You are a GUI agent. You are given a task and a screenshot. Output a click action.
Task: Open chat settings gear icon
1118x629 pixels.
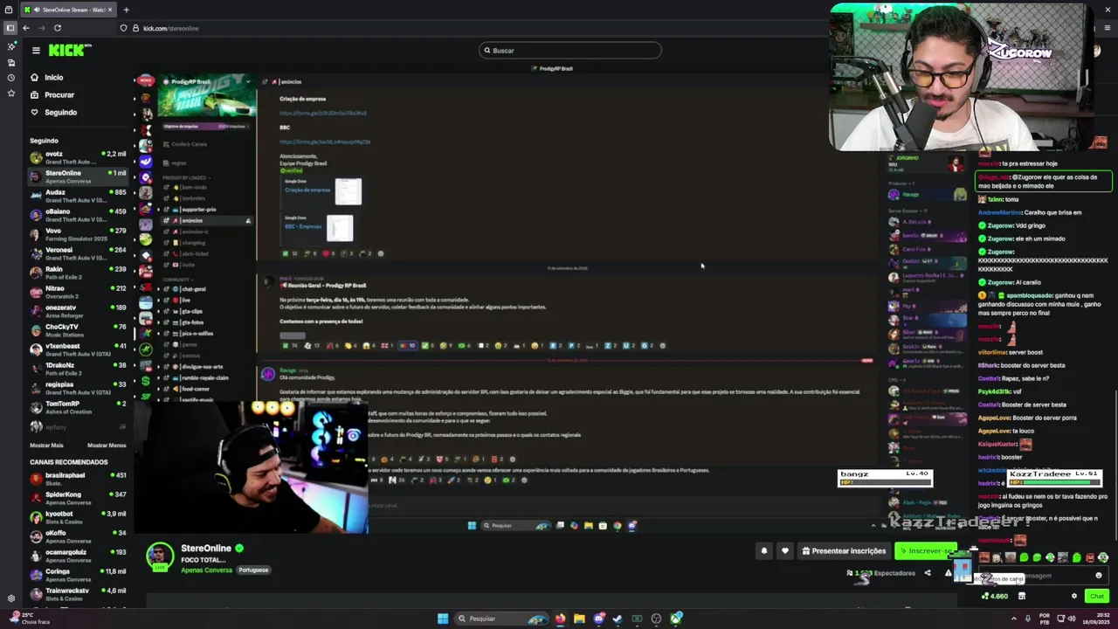(1074, 596)
